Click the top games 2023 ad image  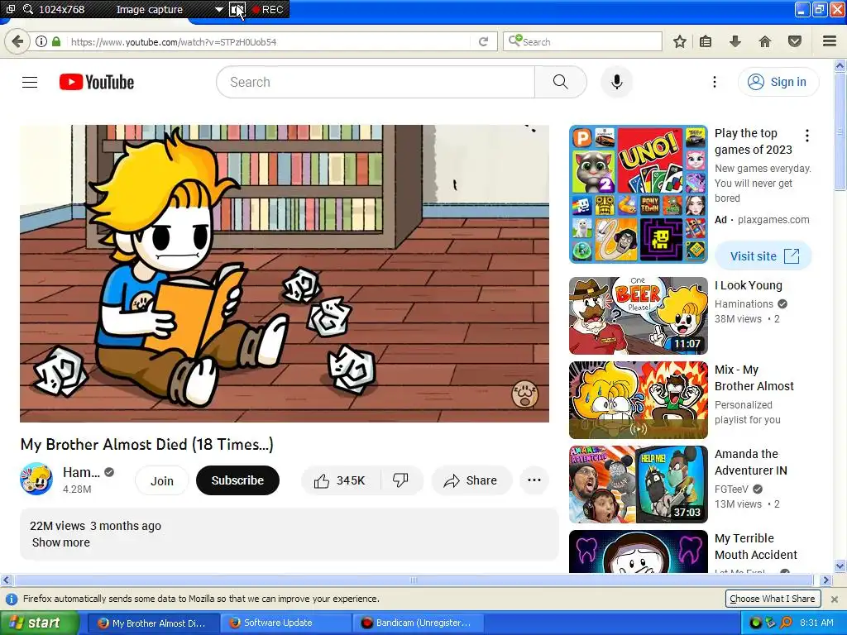point(638,194)
